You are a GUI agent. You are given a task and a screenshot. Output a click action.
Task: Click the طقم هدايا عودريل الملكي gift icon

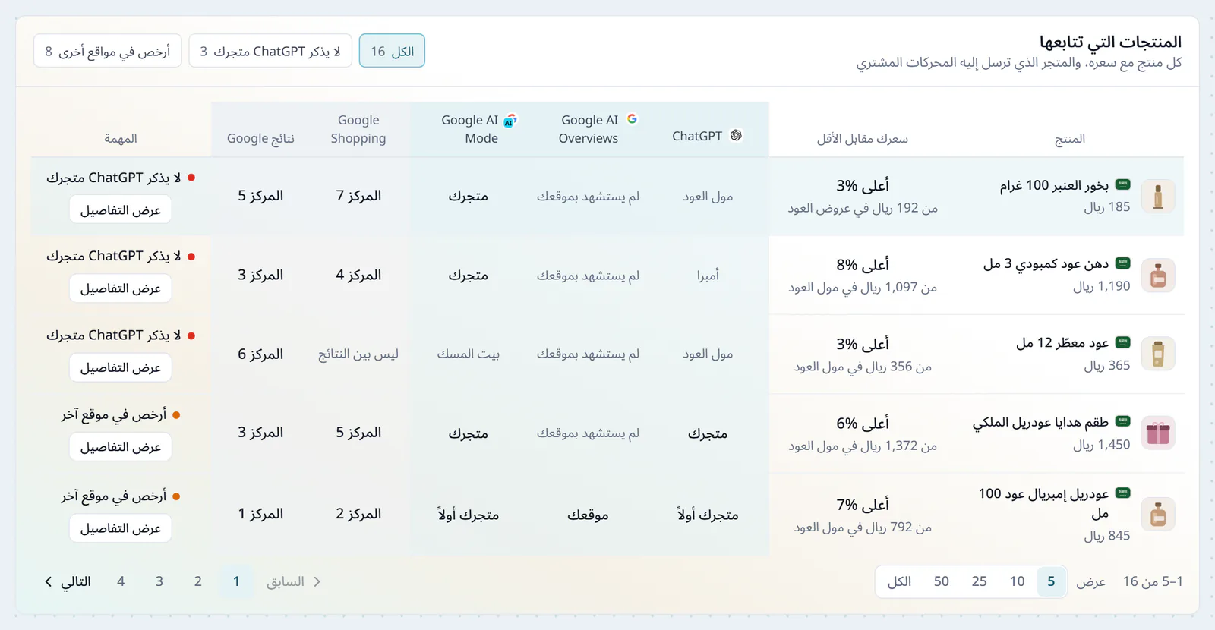pos(1158,433)
